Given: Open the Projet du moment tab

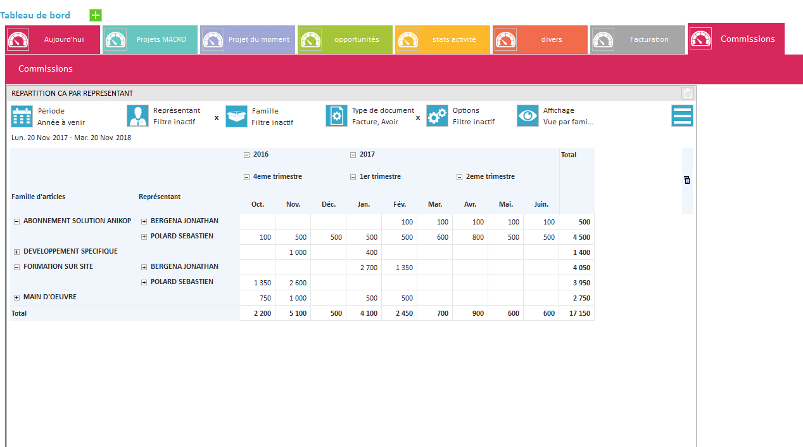Looking at the screenshot, I should pyautogui.click(x=248, y=39).
